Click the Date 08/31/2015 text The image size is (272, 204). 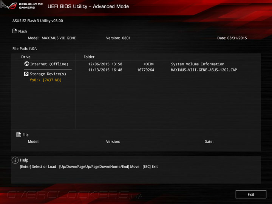(x=232, y=38)
